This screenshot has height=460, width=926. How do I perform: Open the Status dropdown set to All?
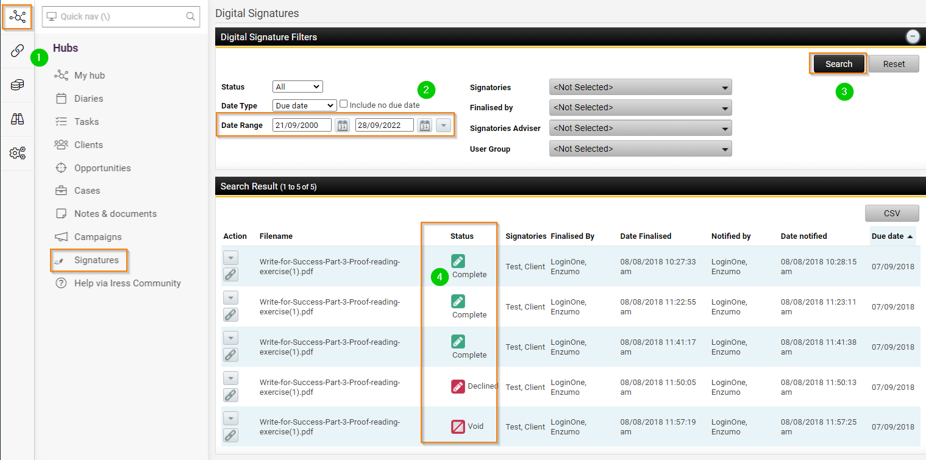pyautogui.click(x=297, y=87)
